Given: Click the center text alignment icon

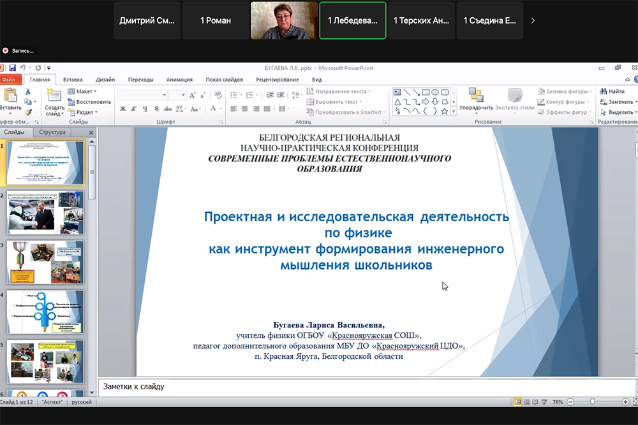Looking at the screenshot, I should click(244, 109).
